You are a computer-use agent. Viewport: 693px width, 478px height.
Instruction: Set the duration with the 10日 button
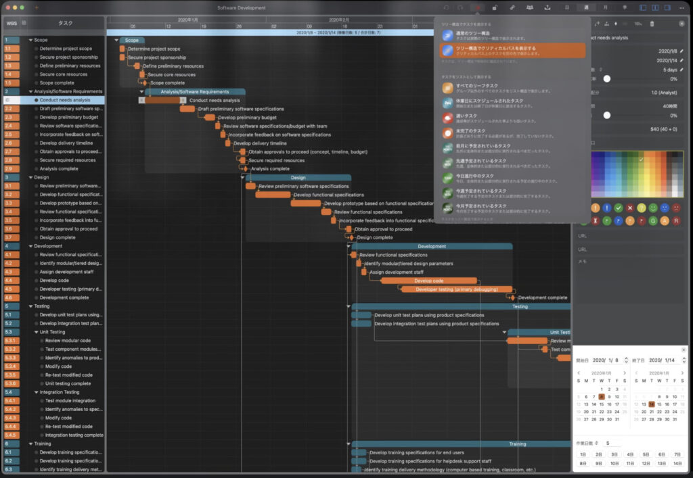614,463
